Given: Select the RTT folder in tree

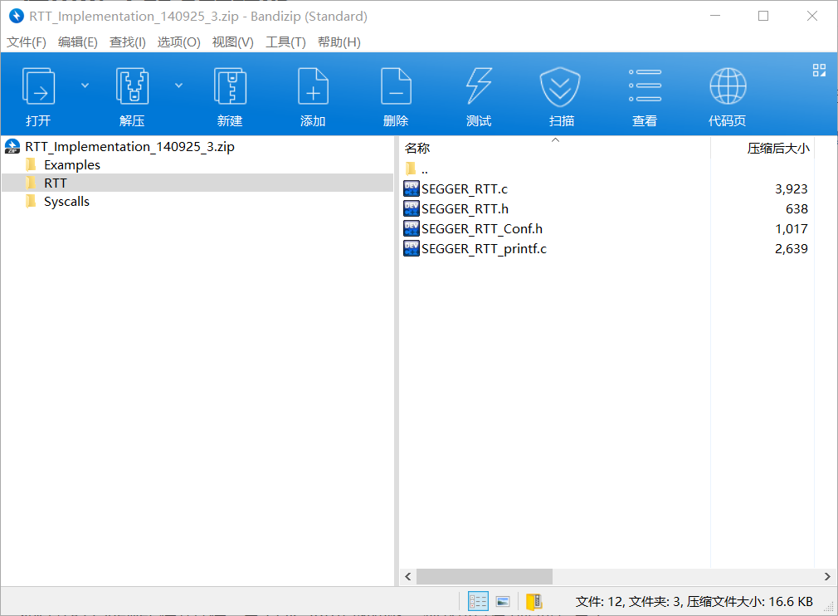Looking at the screenshot, I should (x=197, y=183).
